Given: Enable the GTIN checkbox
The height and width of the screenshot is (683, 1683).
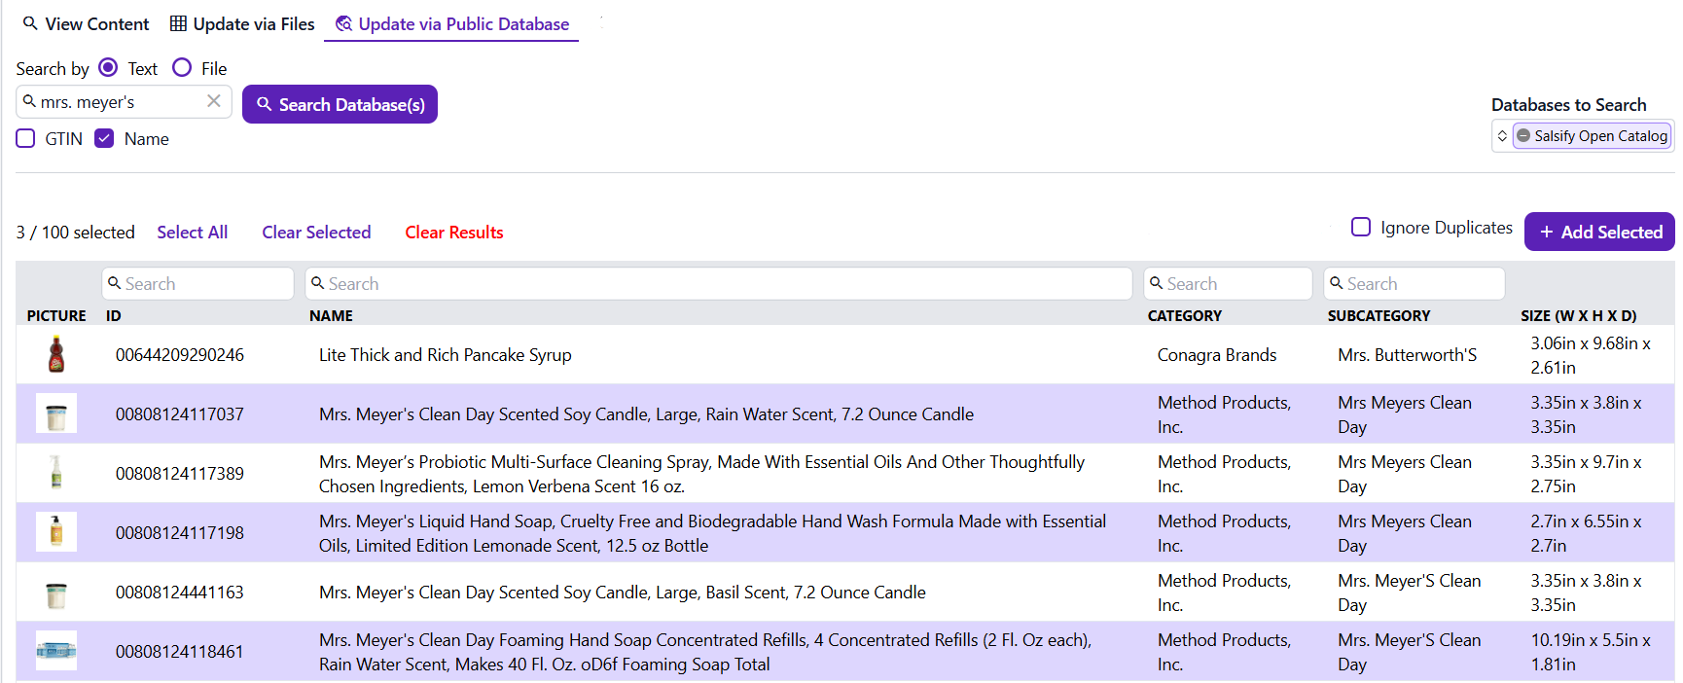Looking at the screenshot, I should (26, 139).
